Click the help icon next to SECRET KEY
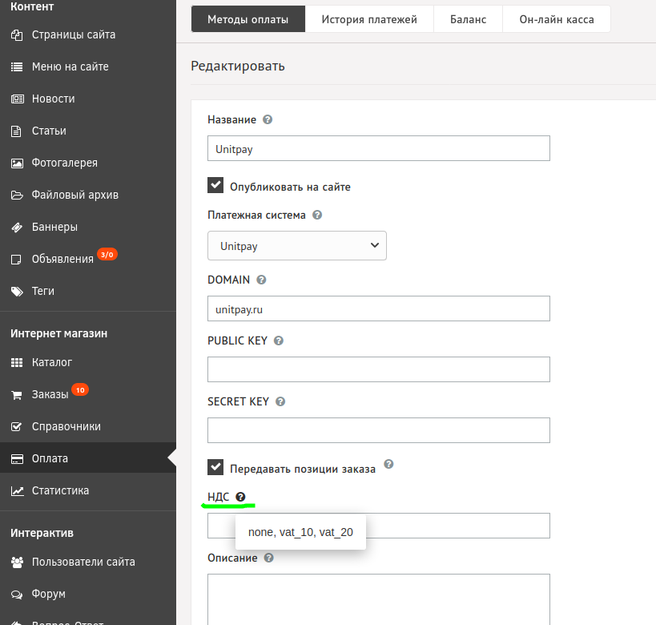Image resolution: width=656 pixels, height=625 pixels. [x=280, y=401]
